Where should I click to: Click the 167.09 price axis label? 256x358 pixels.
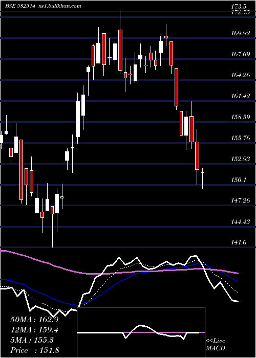point(241,54)
